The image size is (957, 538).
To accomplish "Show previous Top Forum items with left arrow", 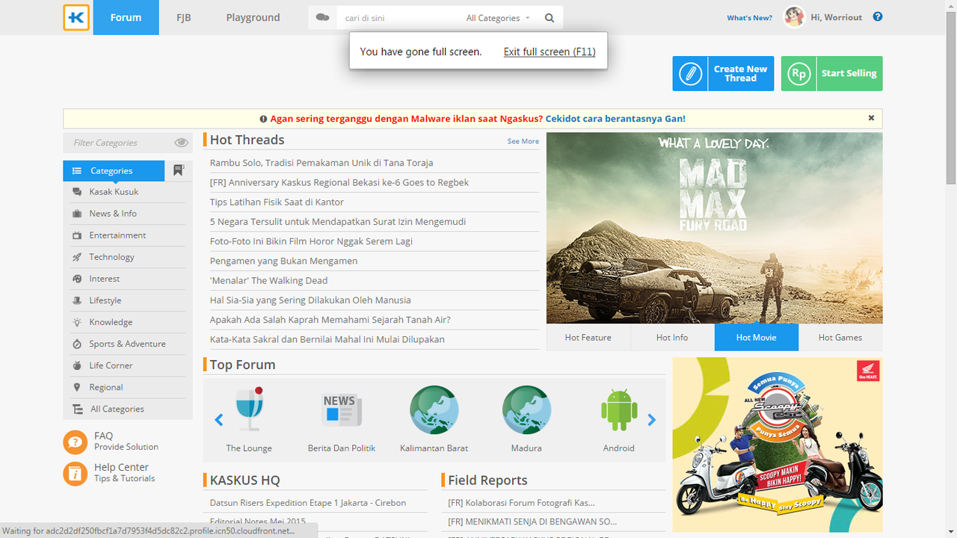I will click(219, 420).
